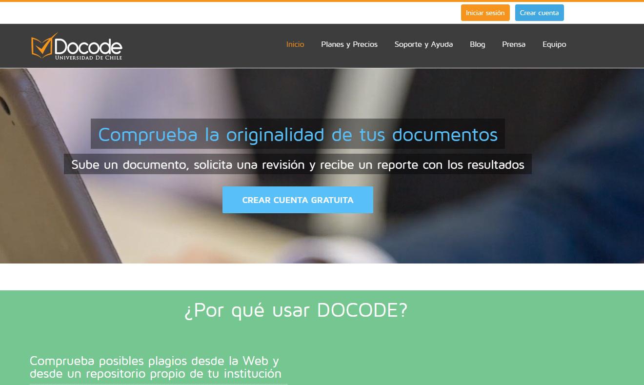This screenshot has height=385, width=644.
Task: Click heading "¿Por qué usar DOCODE?"
Action: pyautogui.click(x=296, y=310)
